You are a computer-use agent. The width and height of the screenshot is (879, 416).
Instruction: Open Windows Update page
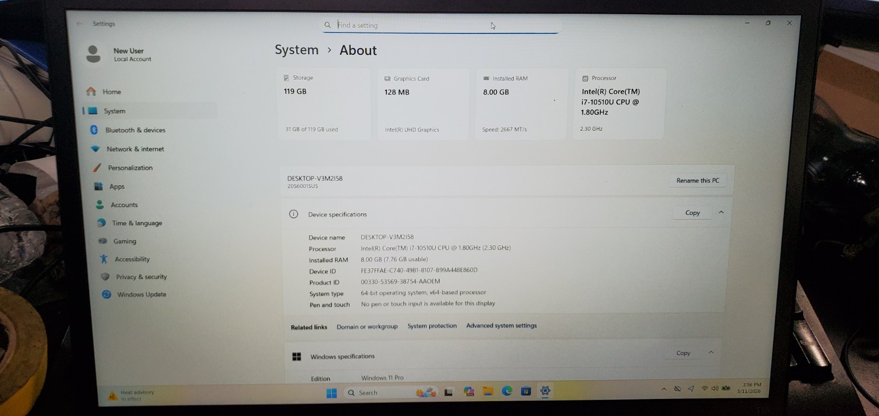[x=141, y=295]
